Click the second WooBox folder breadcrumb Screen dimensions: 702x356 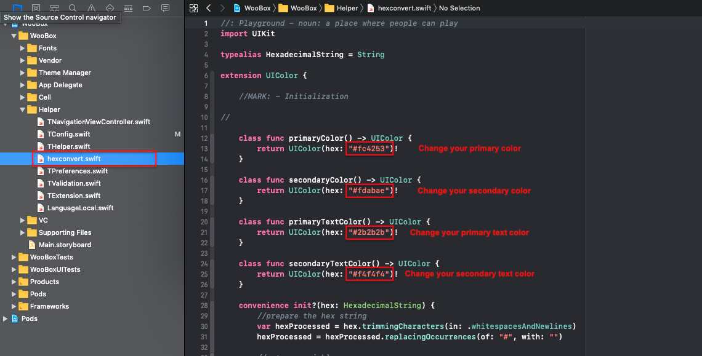tap(297, 8)
